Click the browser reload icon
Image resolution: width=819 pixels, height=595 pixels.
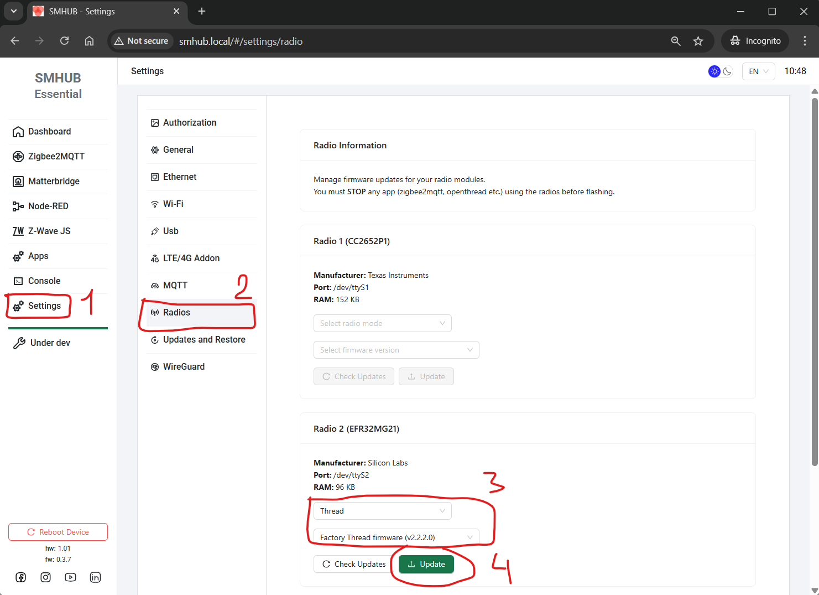point(64,41)
